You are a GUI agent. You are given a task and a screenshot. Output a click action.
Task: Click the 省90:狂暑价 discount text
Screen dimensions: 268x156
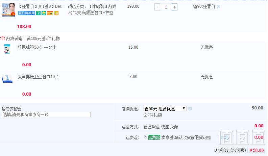point(204,6)
